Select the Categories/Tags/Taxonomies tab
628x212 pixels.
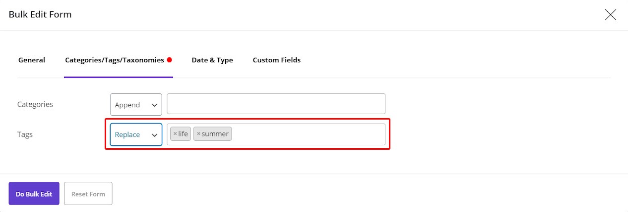[115, 60]
